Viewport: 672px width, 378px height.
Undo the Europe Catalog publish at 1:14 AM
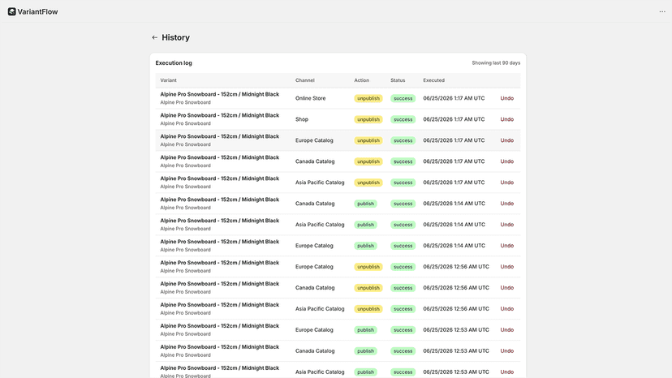(506, 246)
